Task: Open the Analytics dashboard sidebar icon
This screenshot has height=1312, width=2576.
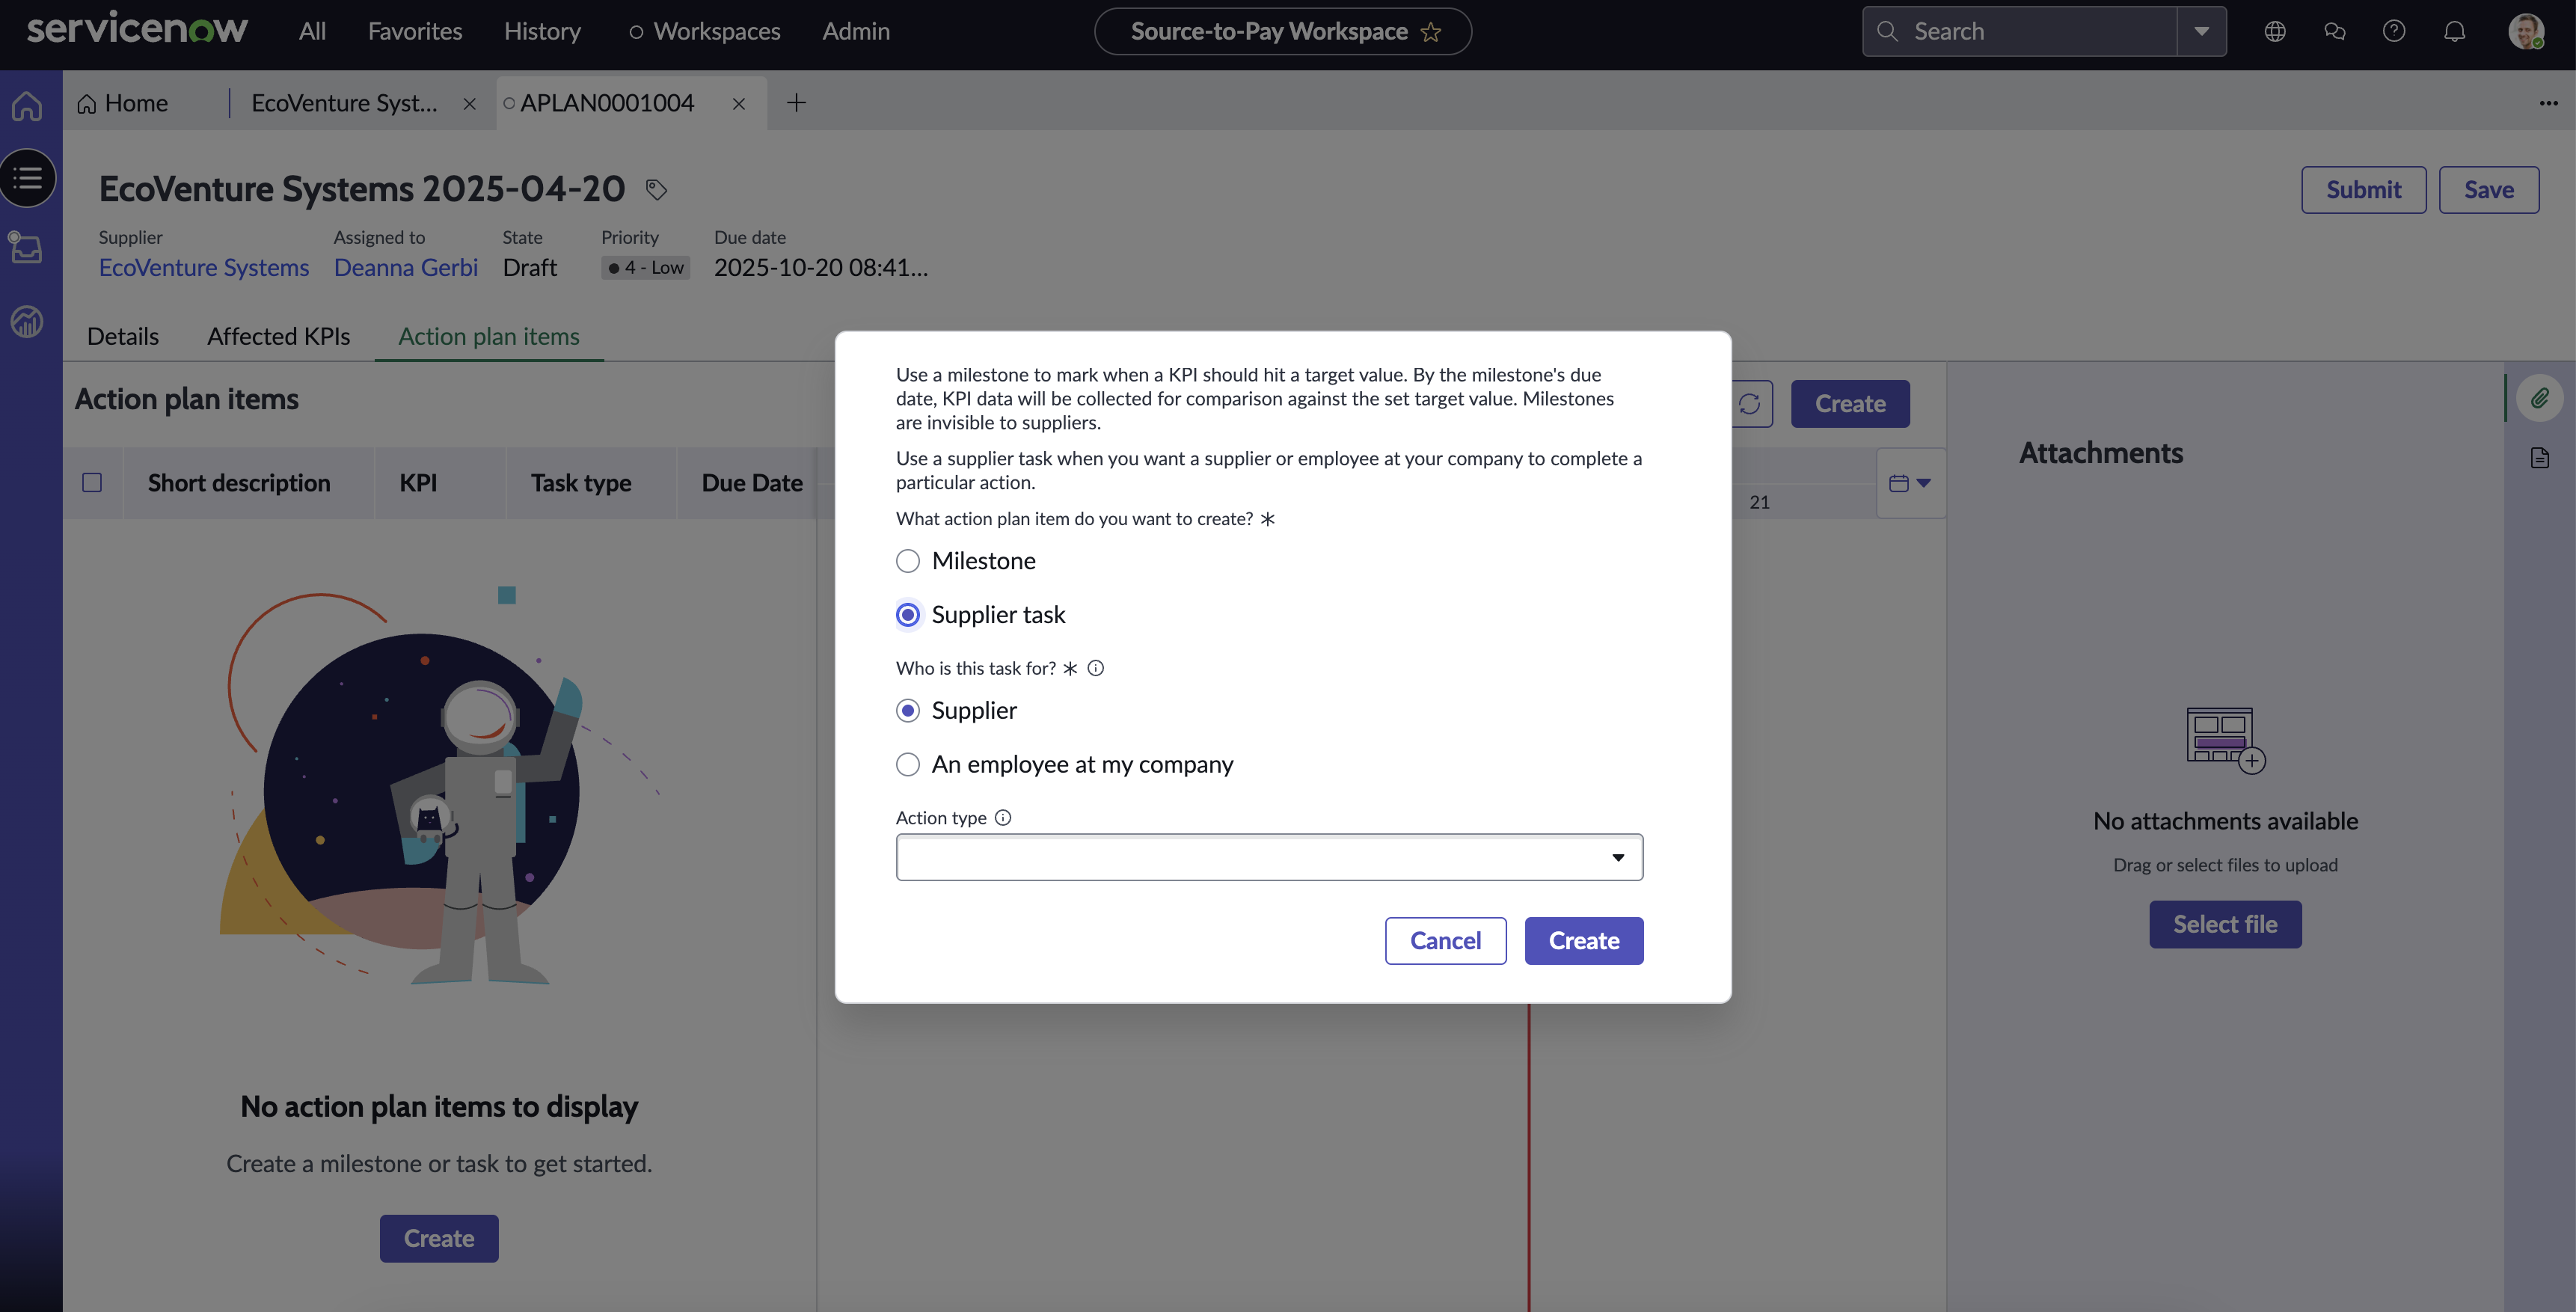Action: coord(27,321)
